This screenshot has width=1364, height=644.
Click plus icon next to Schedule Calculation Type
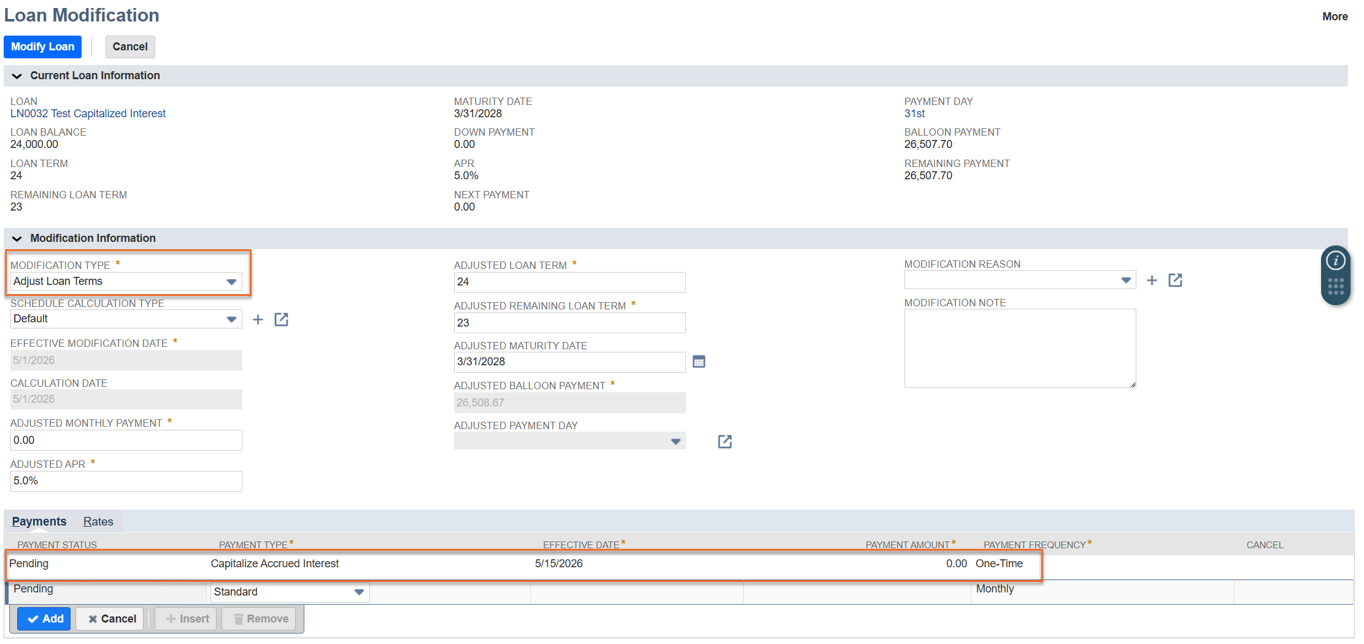coord(258,319)
